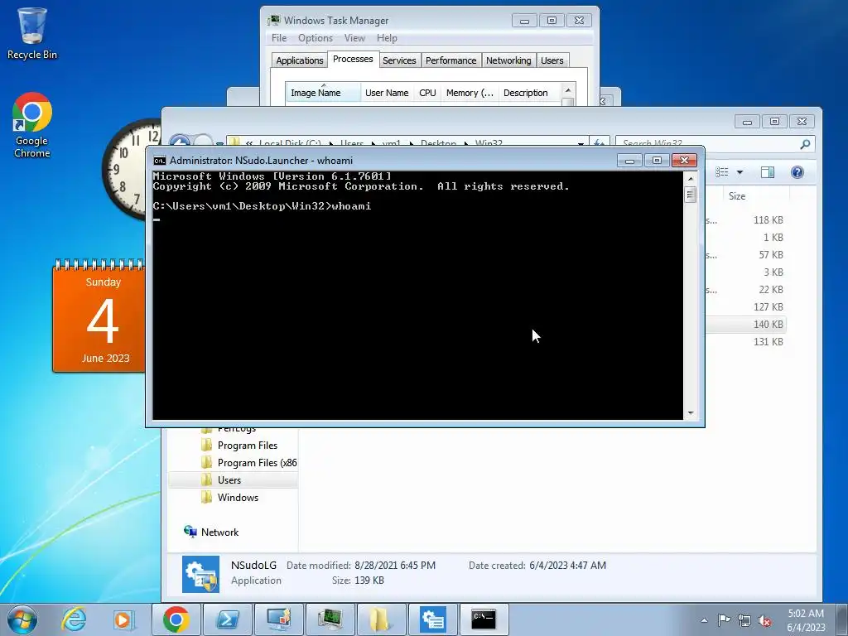The width and height of the screenshot is (848, 636).
Task: Change Explorer view layout icon
Action: (722, 172)
